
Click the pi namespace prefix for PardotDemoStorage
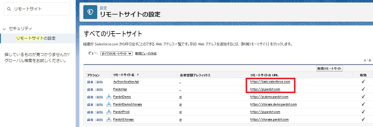tap(181, 104)
